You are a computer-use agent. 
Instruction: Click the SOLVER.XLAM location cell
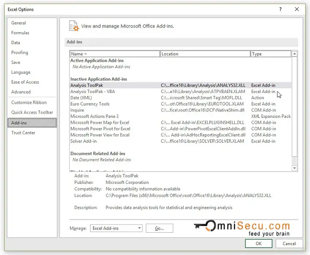click(202, 141)
